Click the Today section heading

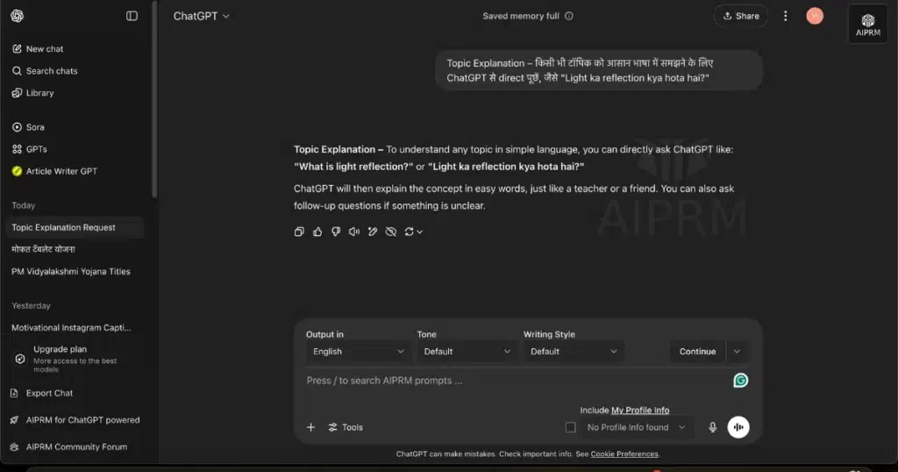coord(24,205)
